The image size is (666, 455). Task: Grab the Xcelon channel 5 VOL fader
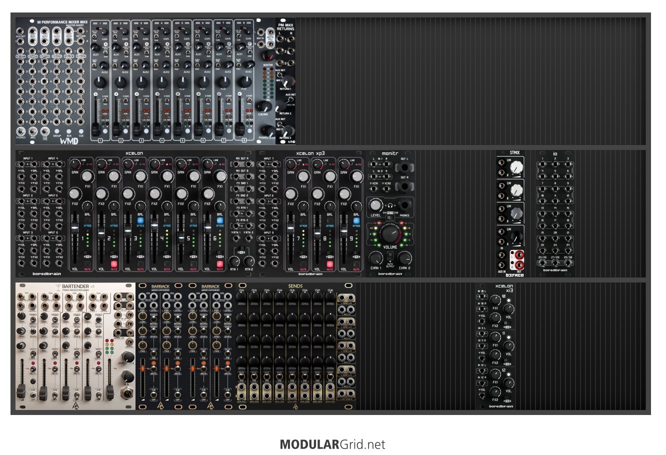[181, 237]
